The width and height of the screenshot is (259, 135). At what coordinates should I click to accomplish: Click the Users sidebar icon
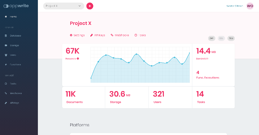click(6, 55)
